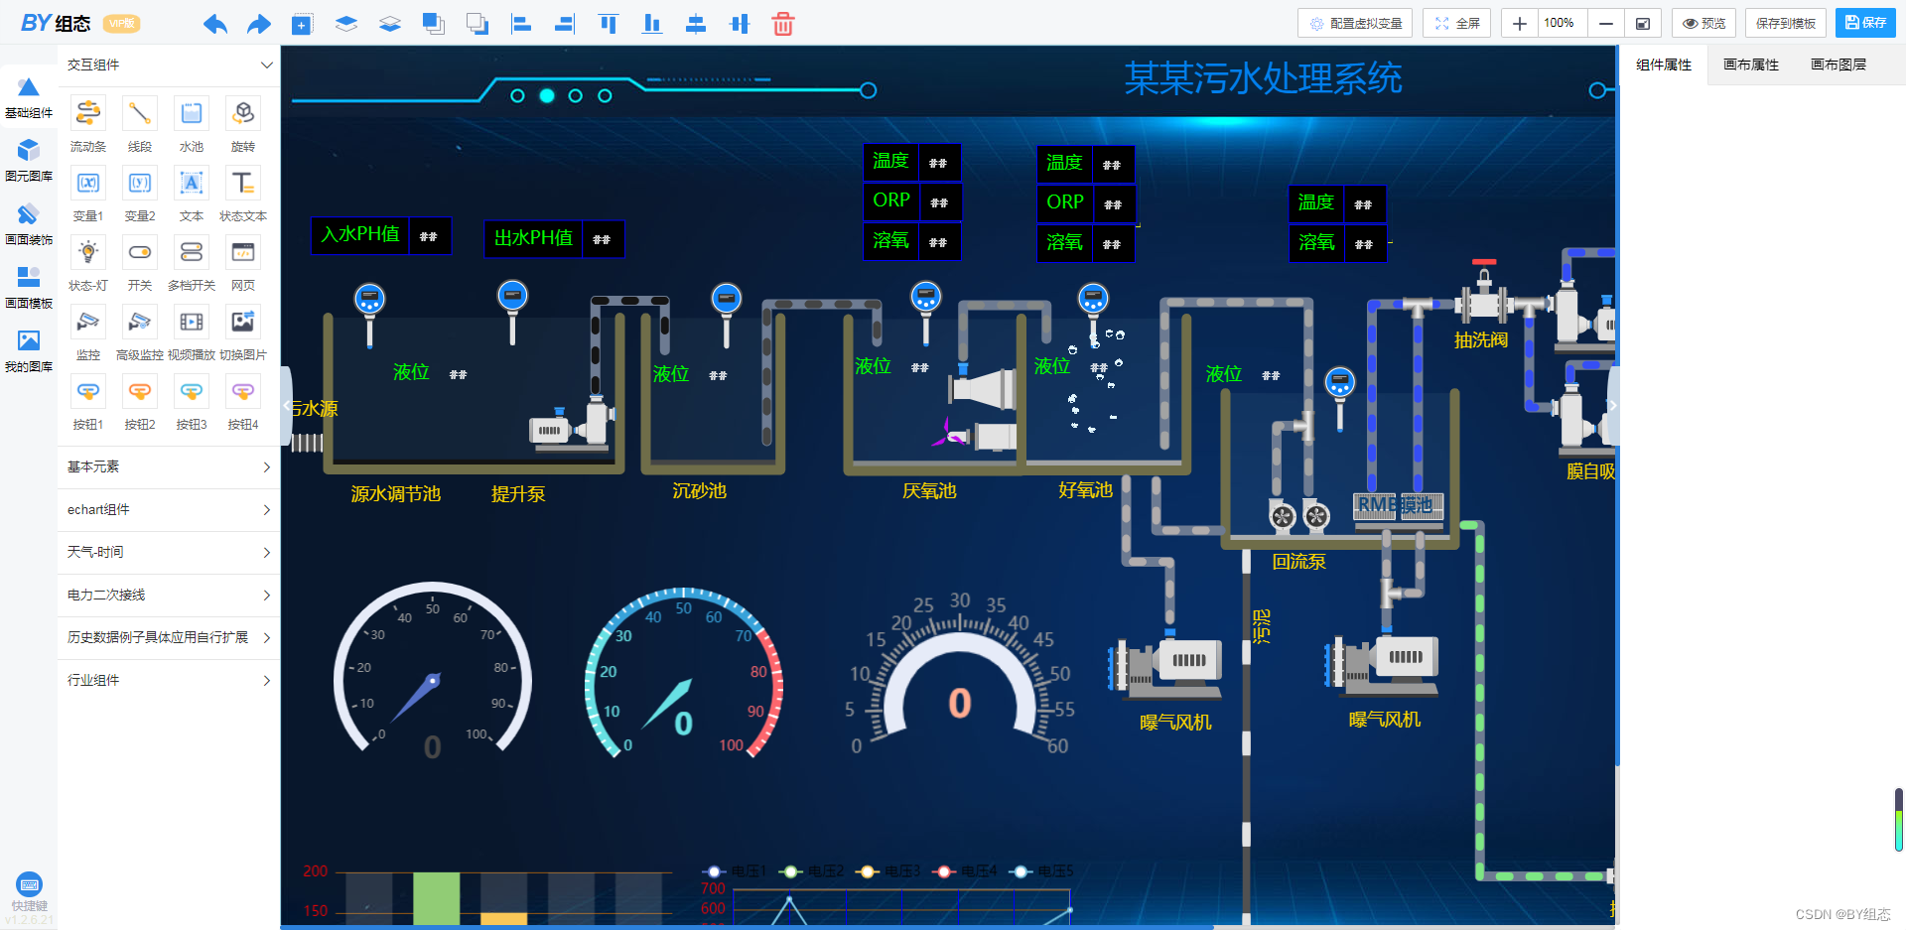The width and height of the screenshot is (1906, 930).
Task: Click the zoom out minus button
Action: (x=1605, y=23)
